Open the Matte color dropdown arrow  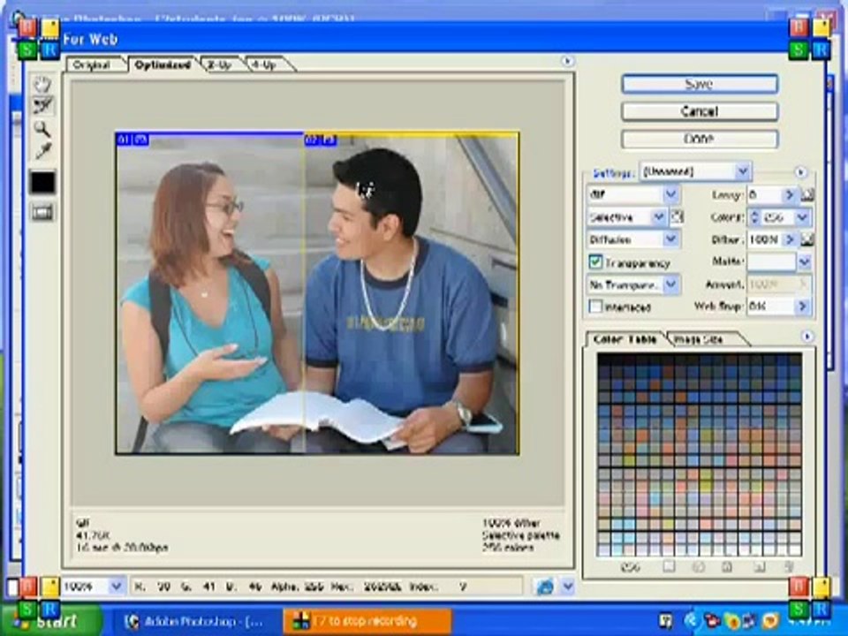[804, 262]
